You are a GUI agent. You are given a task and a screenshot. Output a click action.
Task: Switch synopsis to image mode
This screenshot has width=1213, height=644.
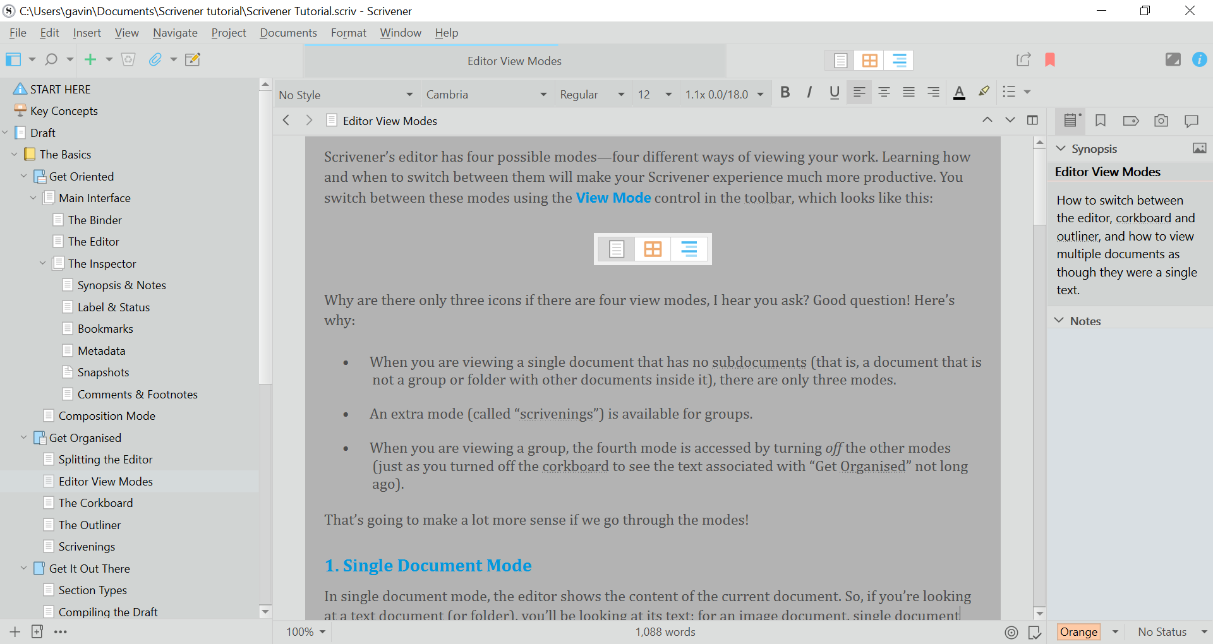pyautogui.click(x=1199, y=148)
